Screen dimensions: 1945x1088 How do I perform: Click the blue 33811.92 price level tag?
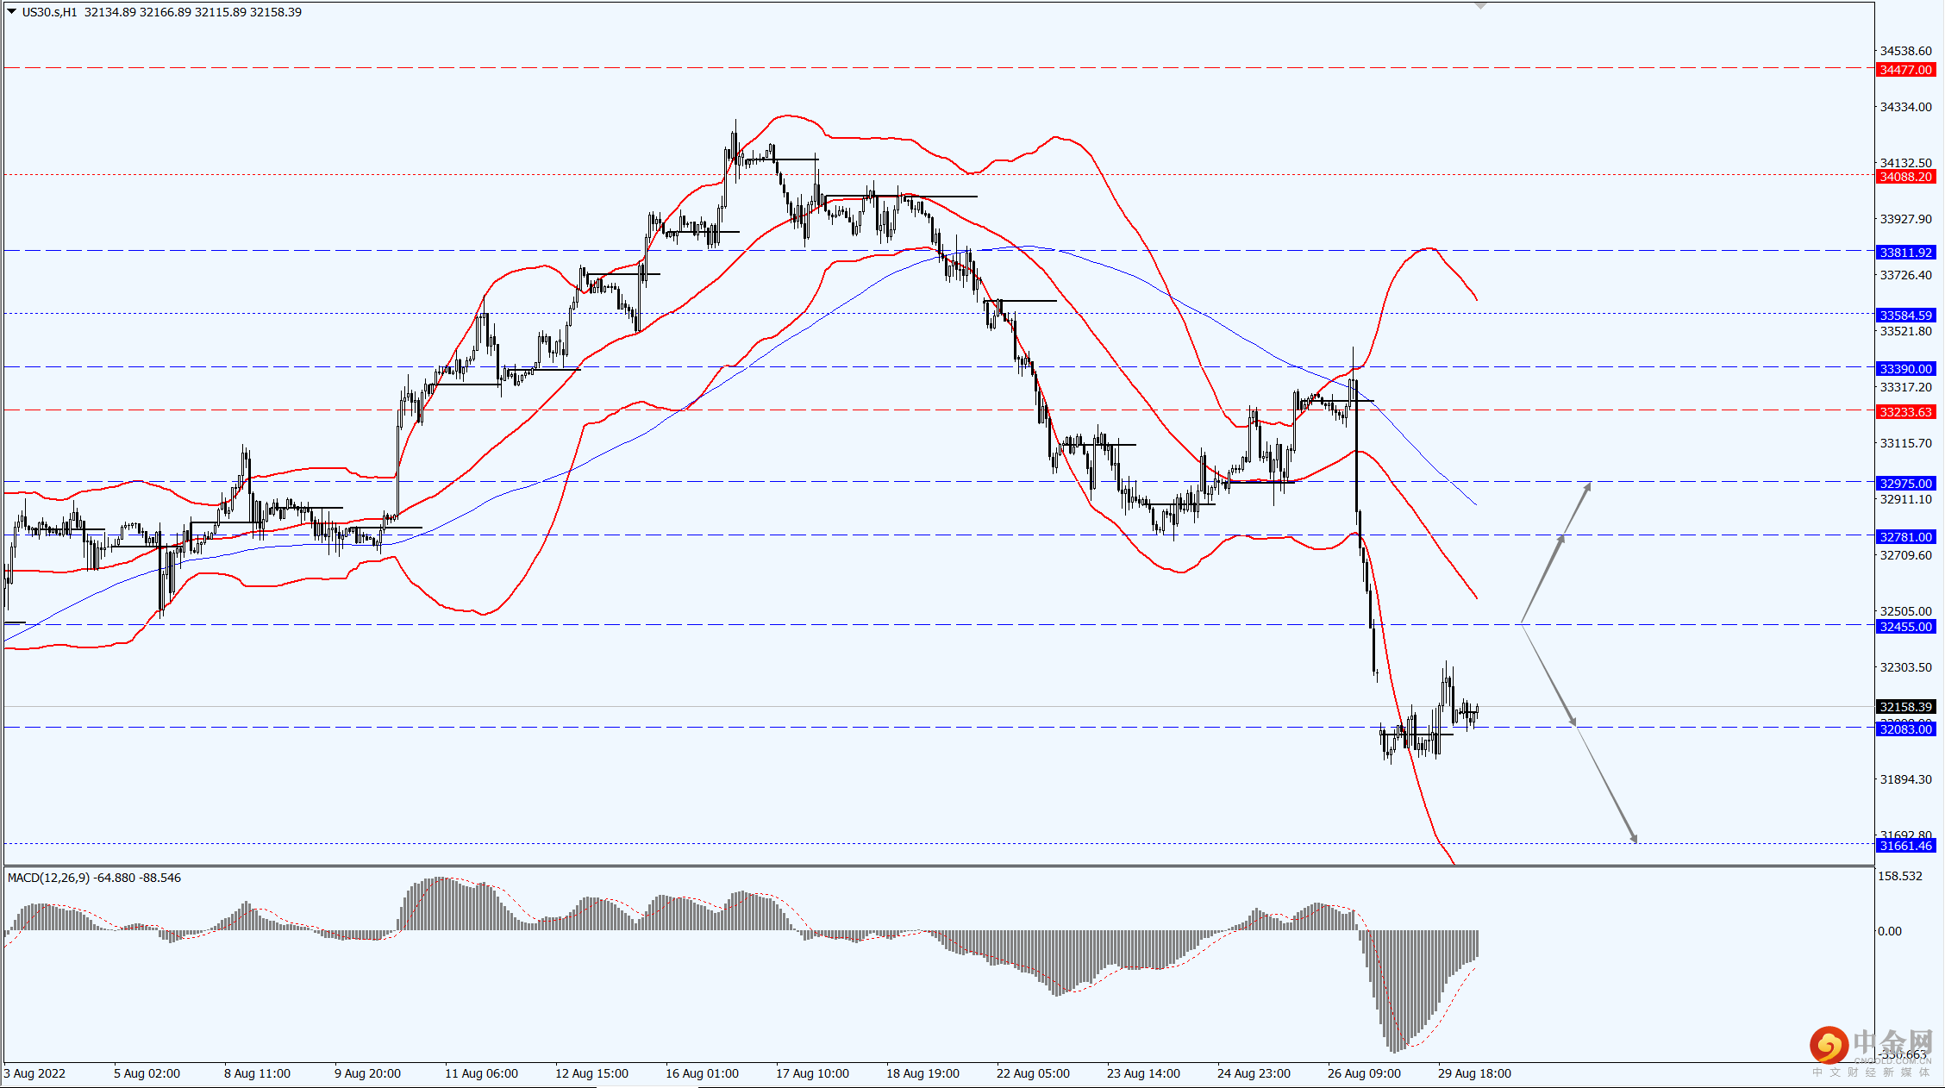(1905, 253)
